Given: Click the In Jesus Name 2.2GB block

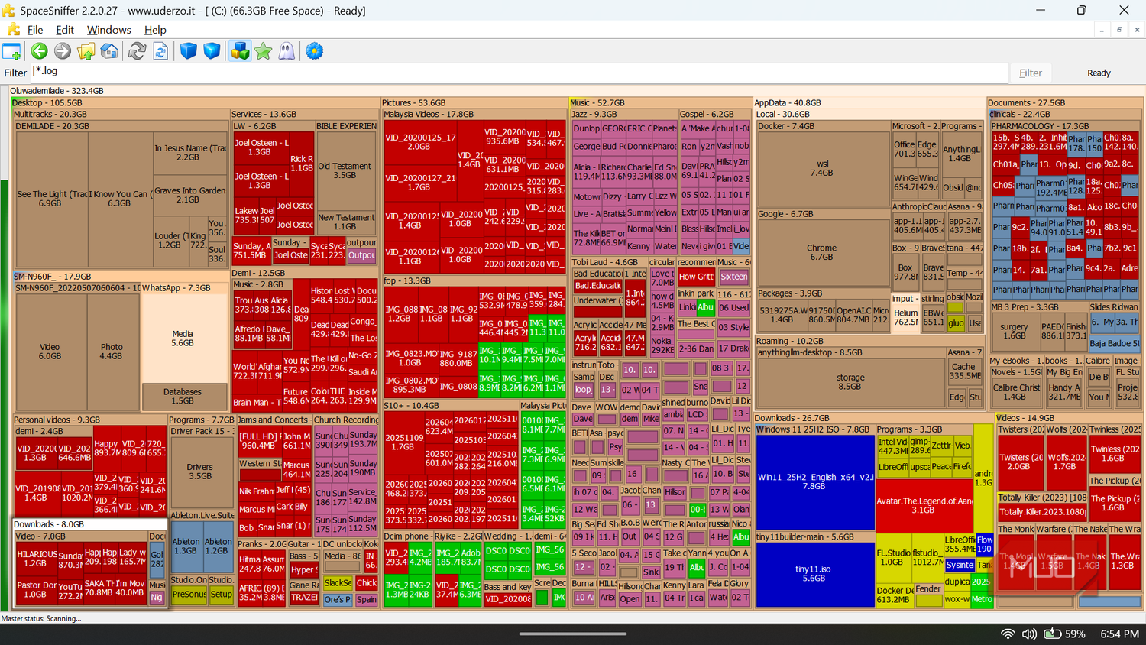Looking at the screenshot, I should tap(189, 153).
